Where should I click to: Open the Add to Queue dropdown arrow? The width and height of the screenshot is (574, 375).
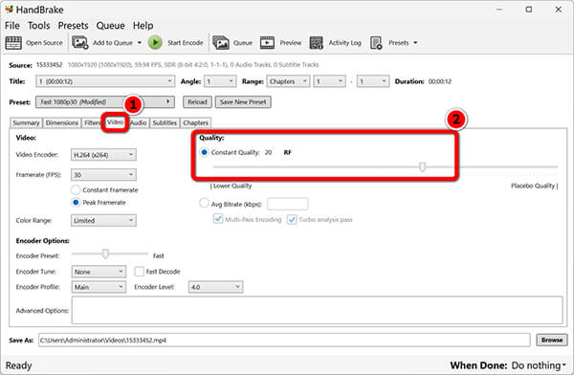click(140, 43)
